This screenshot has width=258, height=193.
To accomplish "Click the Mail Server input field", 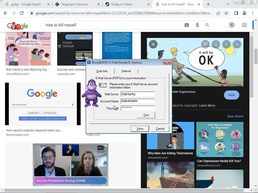I will click(x=138, y=94).
